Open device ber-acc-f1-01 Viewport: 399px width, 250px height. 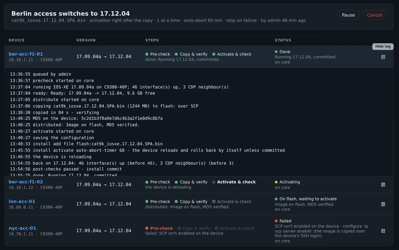26,54
